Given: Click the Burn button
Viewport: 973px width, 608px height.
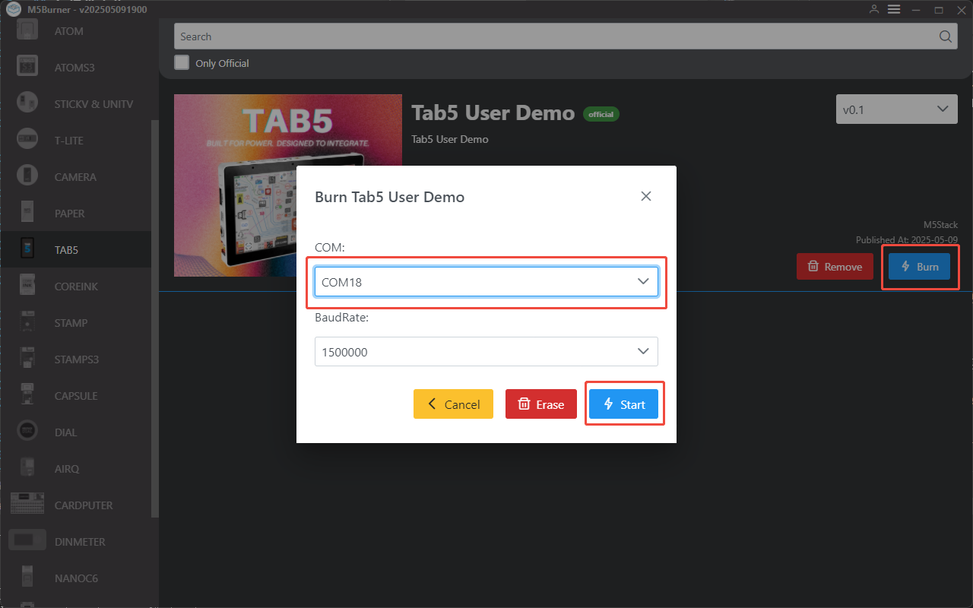Looking at the screenshot, I should (919, 267).
